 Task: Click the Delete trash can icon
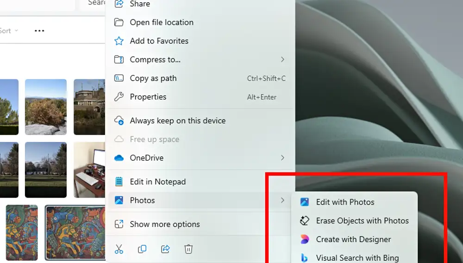(188, 249)
